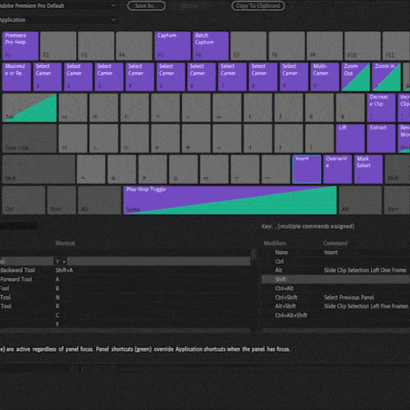Select the Zoom In key

tap(386, 77)
